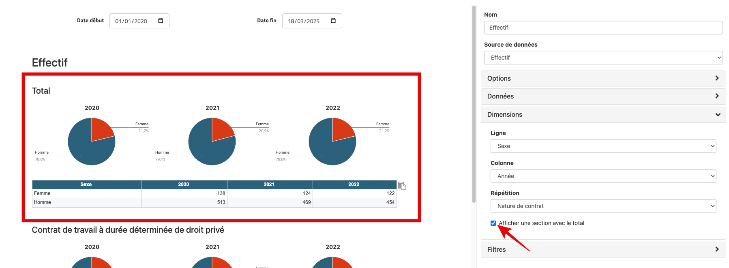
Task: Click the '2021' table column header
Action: (270, 184)
